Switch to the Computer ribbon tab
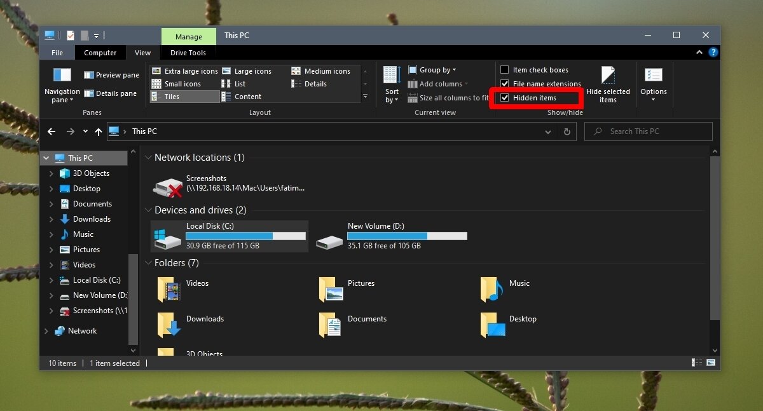763x411 pixels. [x=100, y=53]
